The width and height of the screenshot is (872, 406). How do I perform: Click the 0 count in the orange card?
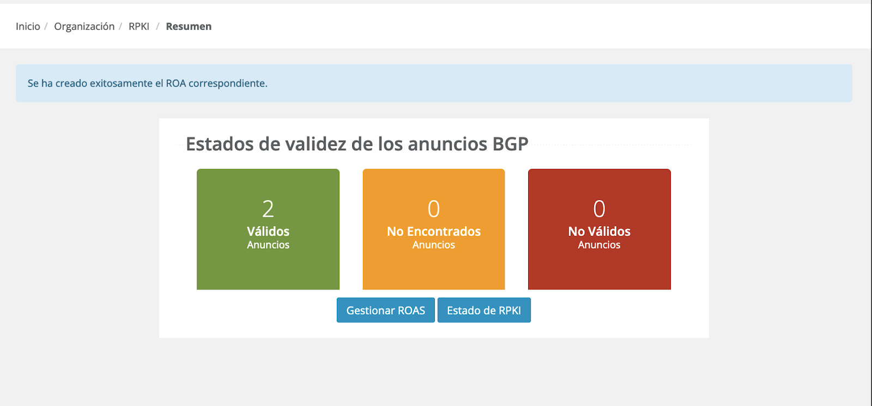tap(433, 209)
